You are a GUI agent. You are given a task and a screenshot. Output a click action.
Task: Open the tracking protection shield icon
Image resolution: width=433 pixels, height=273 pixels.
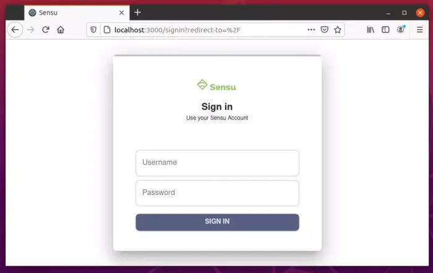coord(93,30)
